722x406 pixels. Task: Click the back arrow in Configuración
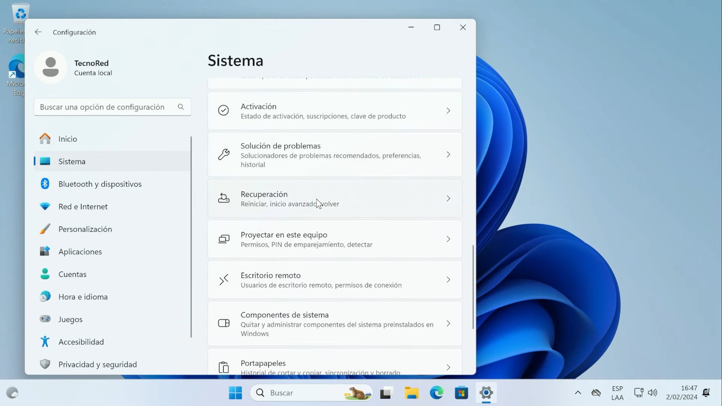pos(38,32)
